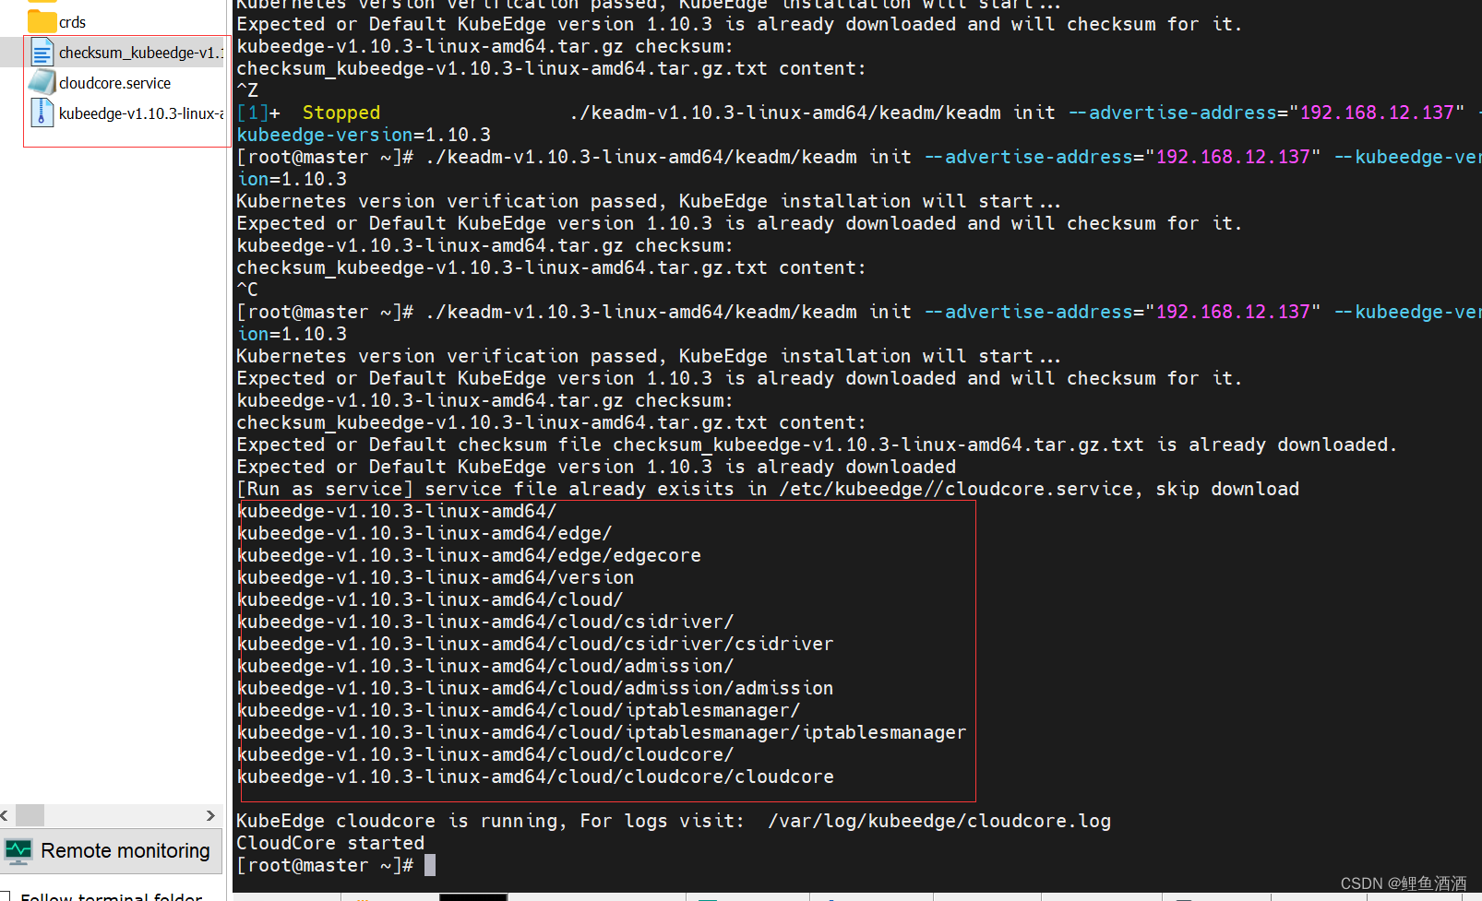This screenshot has width=1482, height=901.
Task: Click 'kubeedge-v1.10.3-linux-amd64/cloud/cloudcore/cloudcore' line
Action: coord(535,777)
